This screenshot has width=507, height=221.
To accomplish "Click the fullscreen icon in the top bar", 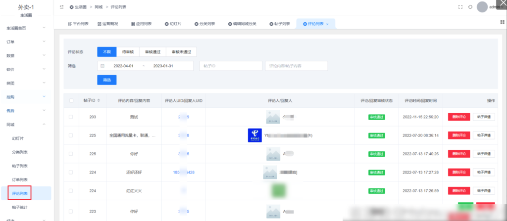I will point(460,7).
